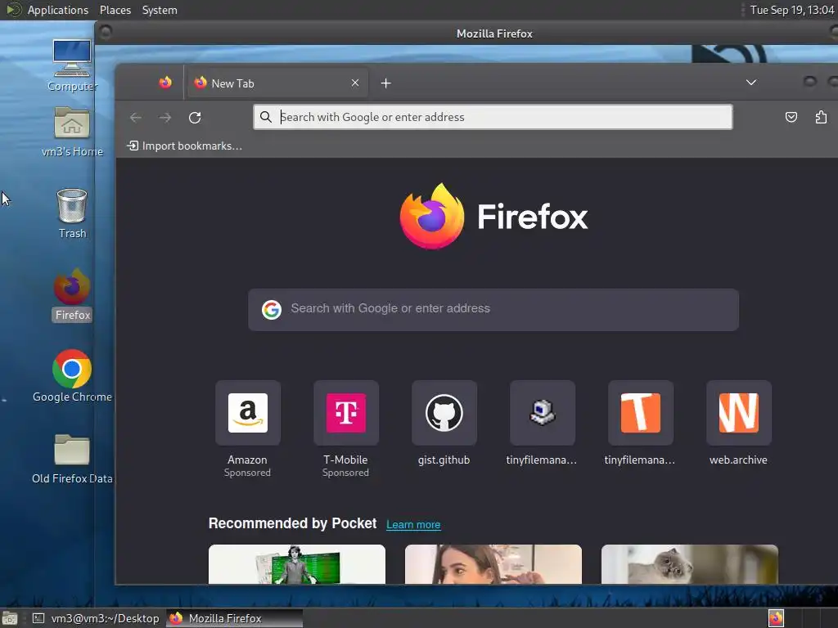Open a new tab with plus button
This screenshot has width=838, height=628.
coord(386,83)
